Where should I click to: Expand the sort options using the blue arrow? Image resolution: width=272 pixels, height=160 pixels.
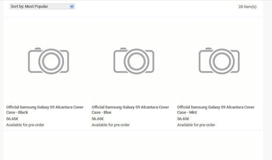[x=72, y=6]
